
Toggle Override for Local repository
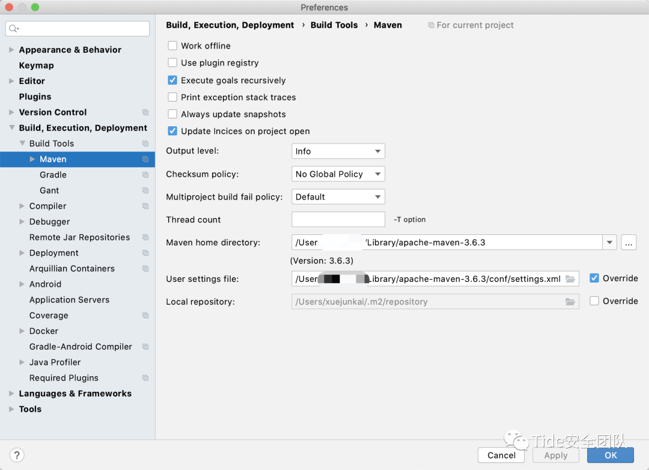[x=594, y=301]
